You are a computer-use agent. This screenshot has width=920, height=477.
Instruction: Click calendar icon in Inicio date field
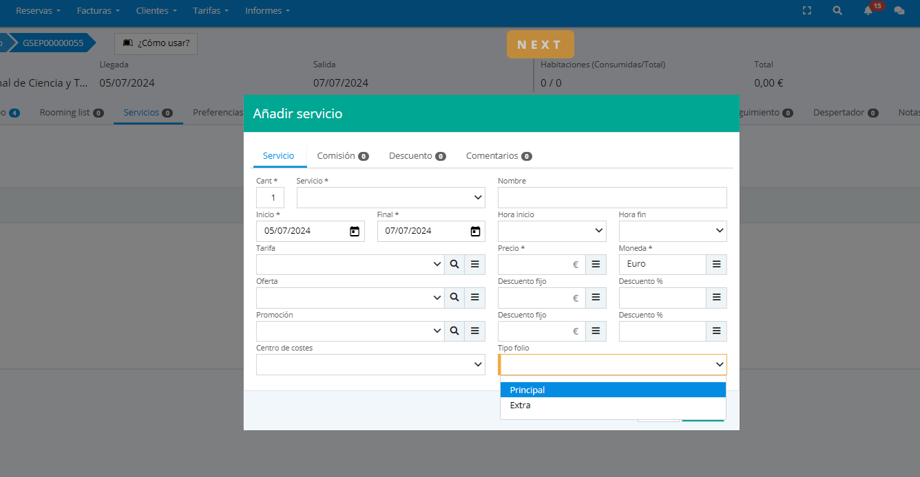[x=355, y=231]
